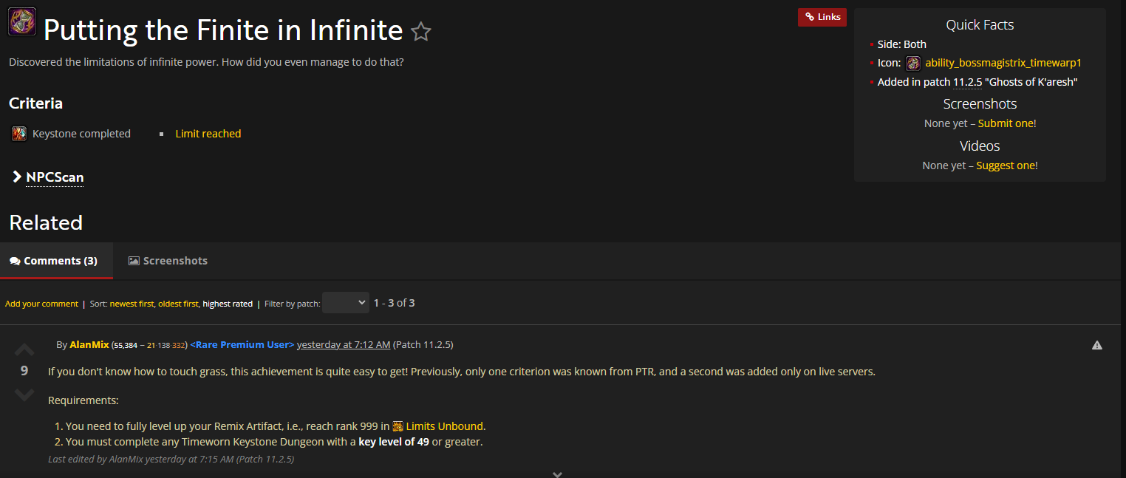Downvote AlanMix's comment with the down arrow
The width and height of the screenshot is (1126, 478).
24,395
